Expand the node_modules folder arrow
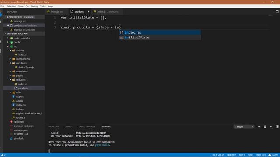This screenshot has width=280, height=157. 8,38
